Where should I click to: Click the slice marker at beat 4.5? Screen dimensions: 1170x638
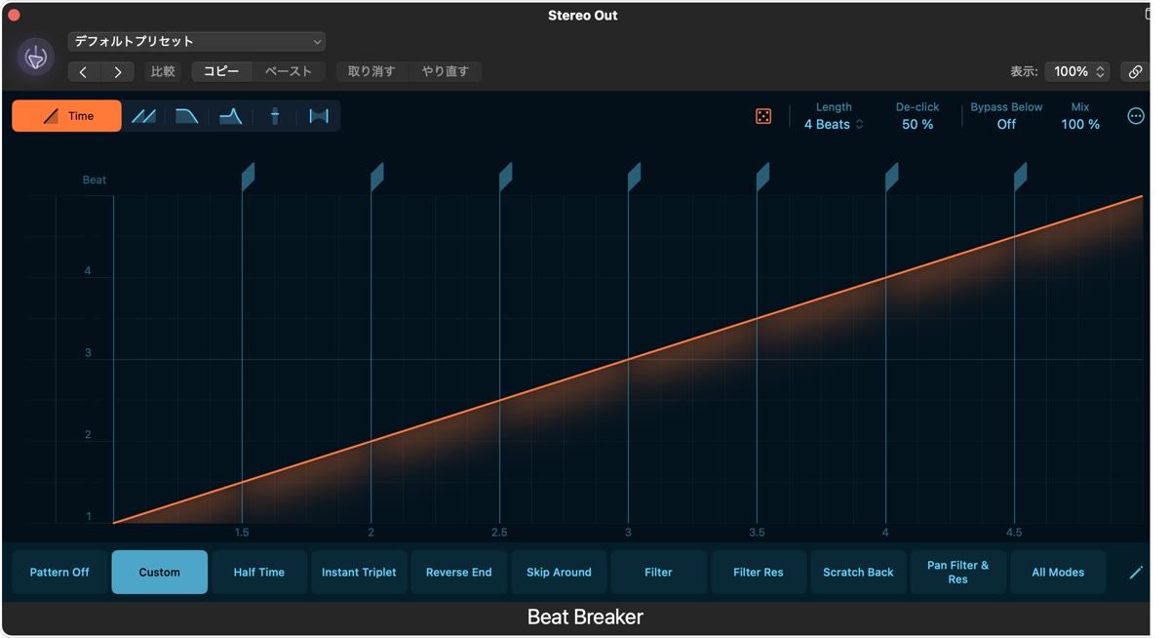pos(1020,177)
